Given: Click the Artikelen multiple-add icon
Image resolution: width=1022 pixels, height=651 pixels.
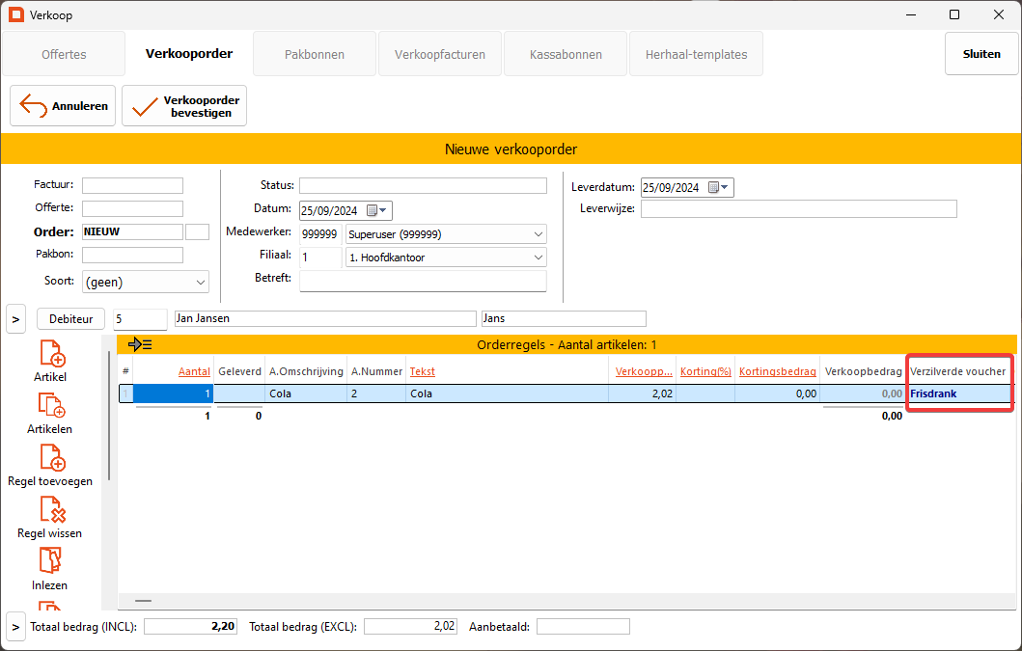Looking at the screenshot, I should coord(51,405).
